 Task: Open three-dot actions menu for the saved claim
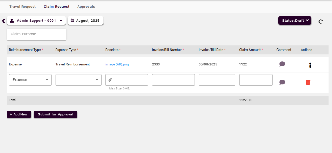(x=310, y=65)
